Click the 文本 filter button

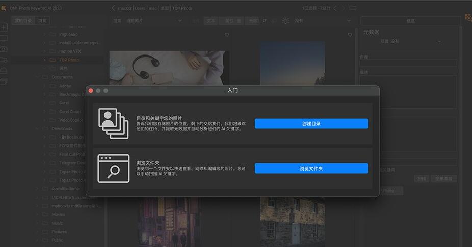[211, 21]
